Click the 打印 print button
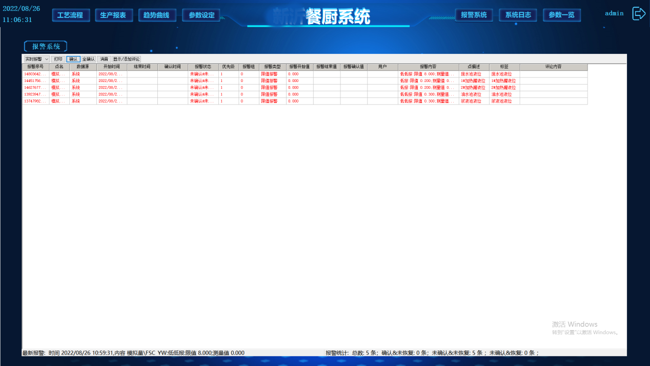Screen dimensions: 650x366 pos(58,59)
